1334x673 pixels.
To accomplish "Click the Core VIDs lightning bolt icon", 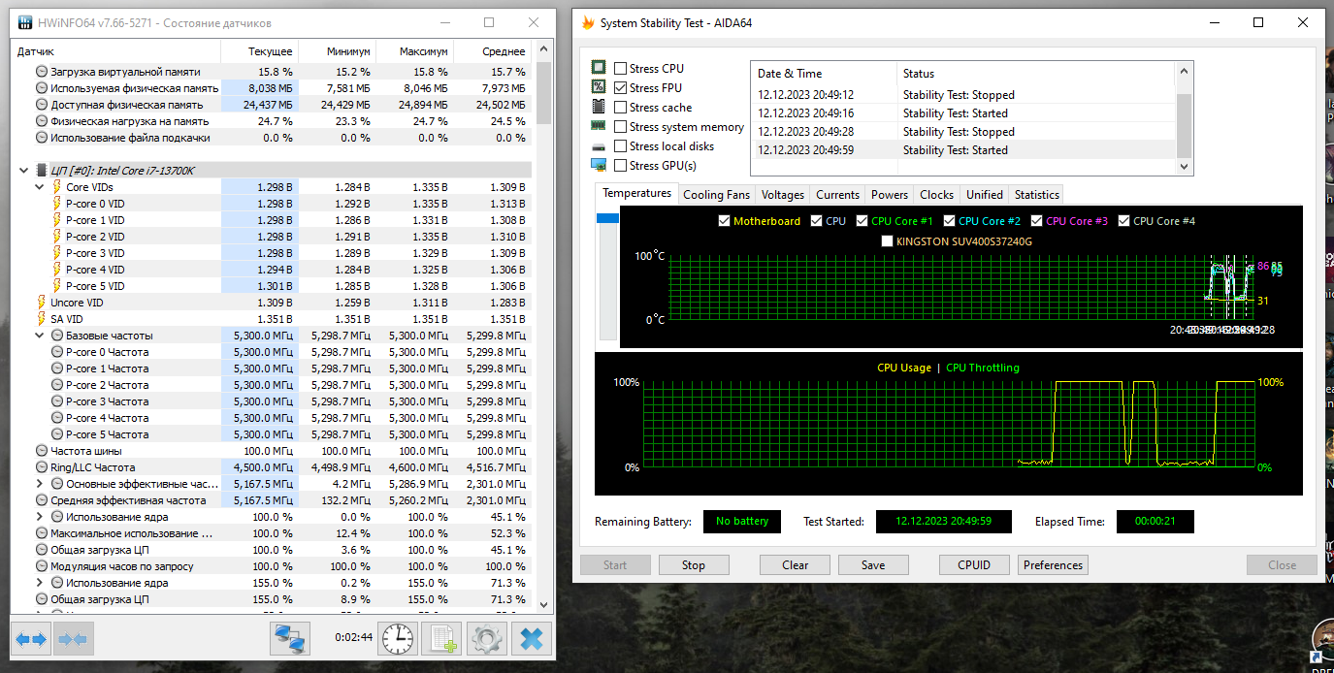I will tap(56, 187).
